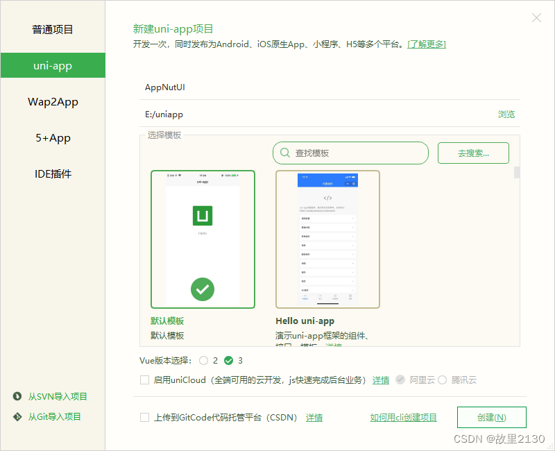Screen dimensions: 555x451
Task: Click the Hello uni-app title text
Action: point(305,321)
